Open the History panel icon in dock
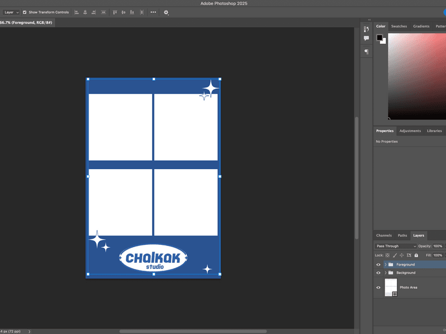The width and height of the screenshot is (446, 334). 366,29
